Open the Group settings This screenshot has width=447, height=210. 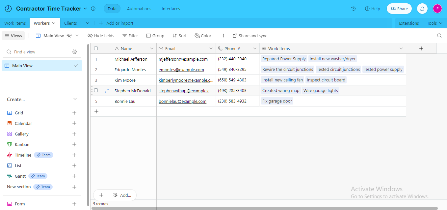pos(155,35)
